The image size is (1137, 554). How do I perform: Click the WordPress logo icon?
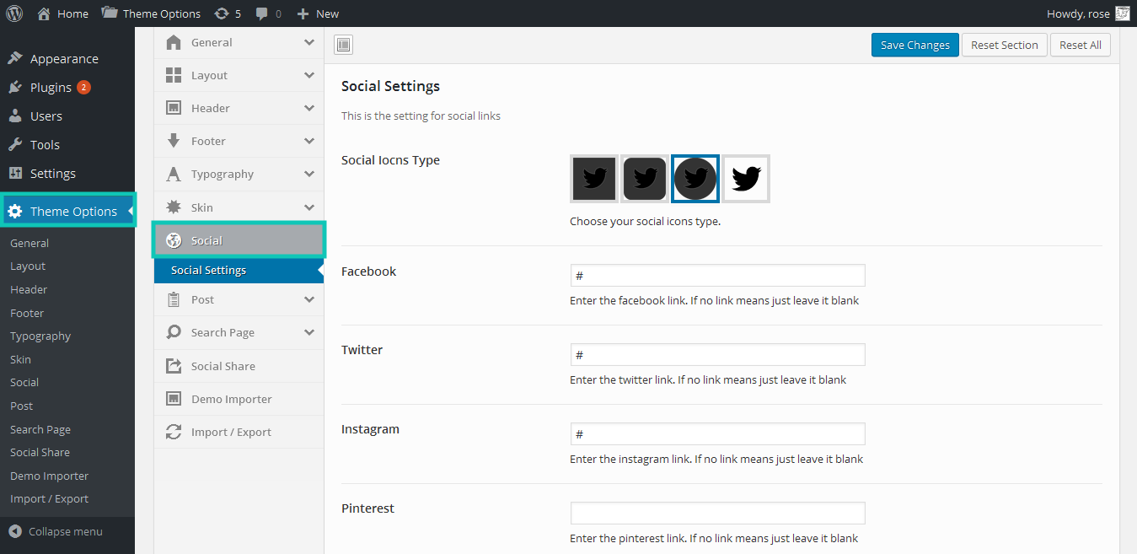tap(14, 13)
